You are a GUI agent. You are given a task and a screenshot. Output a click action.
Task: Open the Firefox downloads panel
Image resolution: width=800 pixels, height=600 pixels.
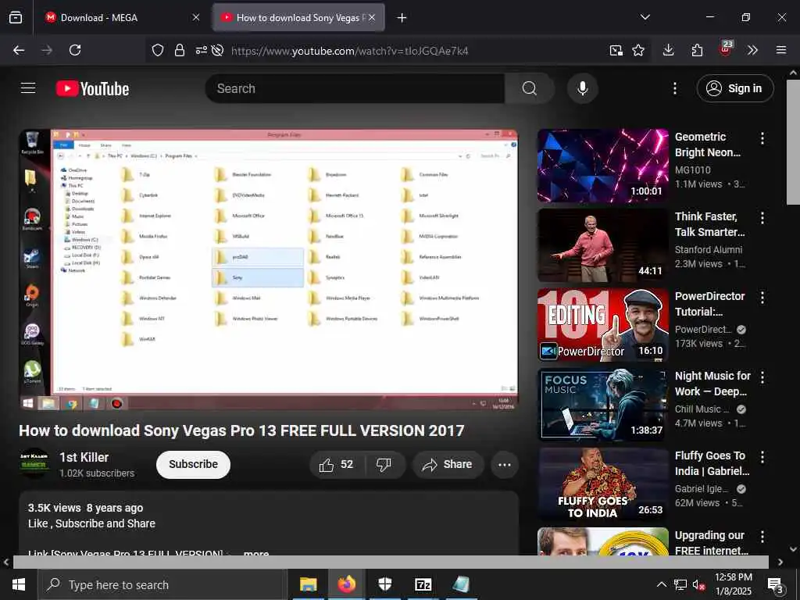click(669, 50)
